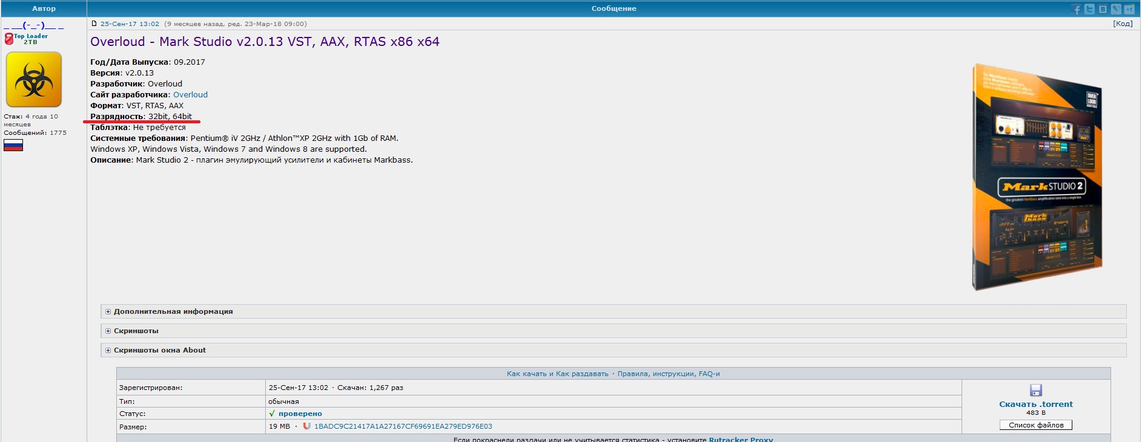The height and width of the screenshot is (442, 1142).
Task: Click Скачать .torrent link
Action: (1036, 405)
